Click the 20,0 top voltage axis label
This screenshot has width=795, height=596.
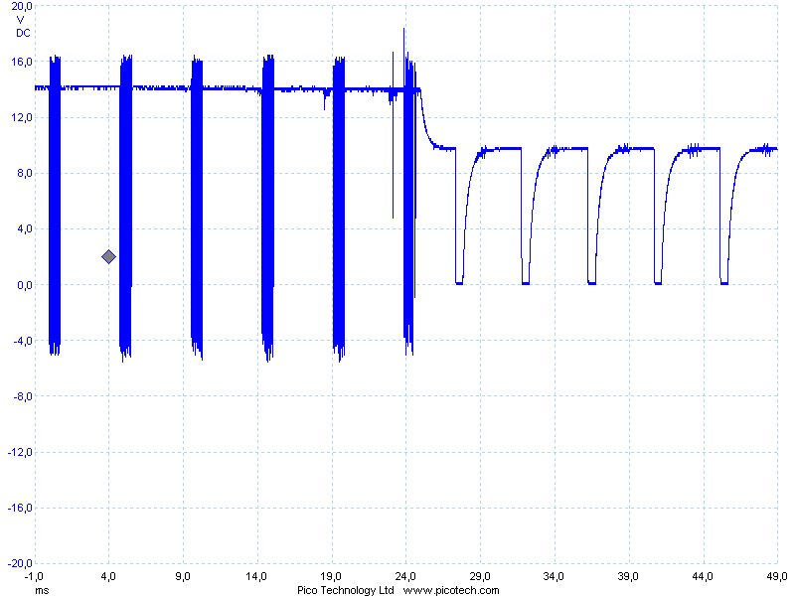click(22, 7)
